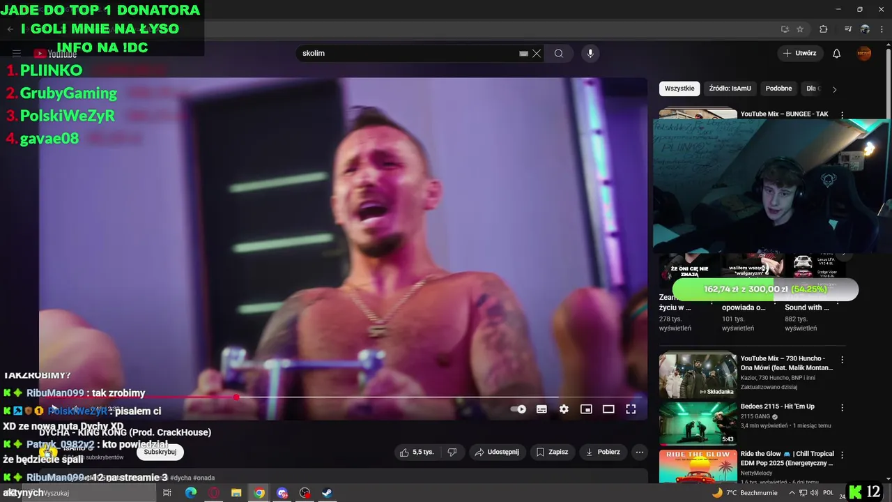Clear the 'skolim' search text with the X
Viewport: 892px width, 502px height.
coord(537,53)
